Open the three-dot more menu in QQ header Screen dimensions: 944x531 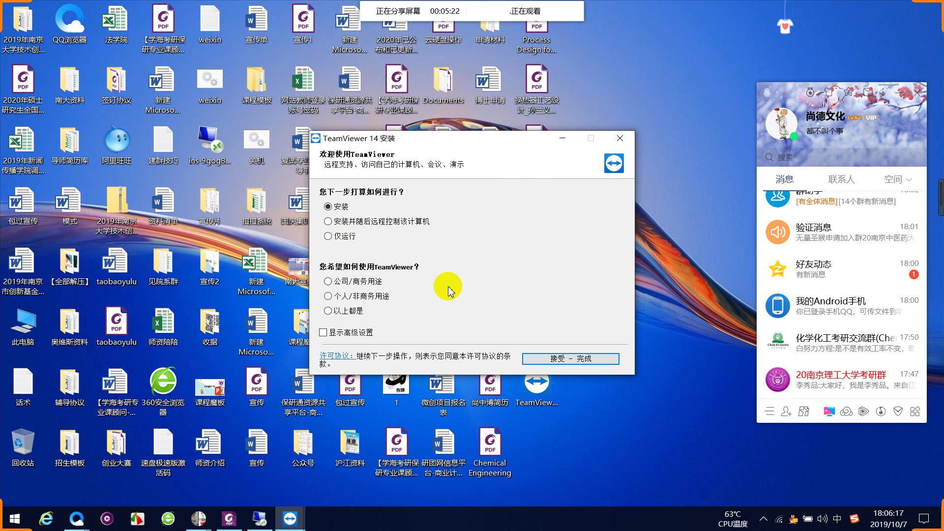[x=883, y=91]
